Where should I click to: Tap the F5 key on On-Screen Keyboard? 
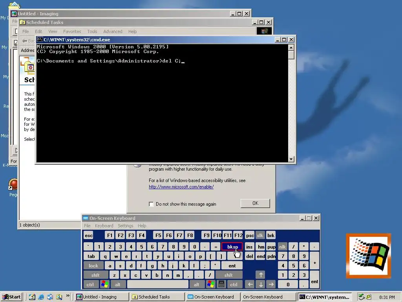[x=158, y=236]
